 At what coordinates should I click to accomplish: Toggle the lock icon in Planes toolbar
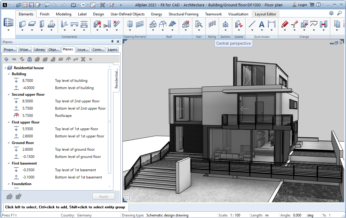point(30,59)
